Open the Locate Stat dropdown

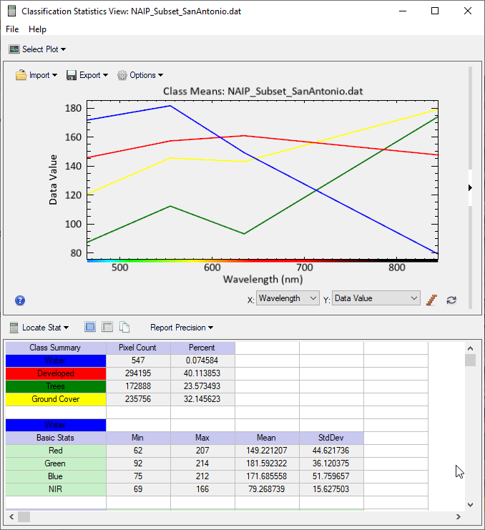coord(39,328)
